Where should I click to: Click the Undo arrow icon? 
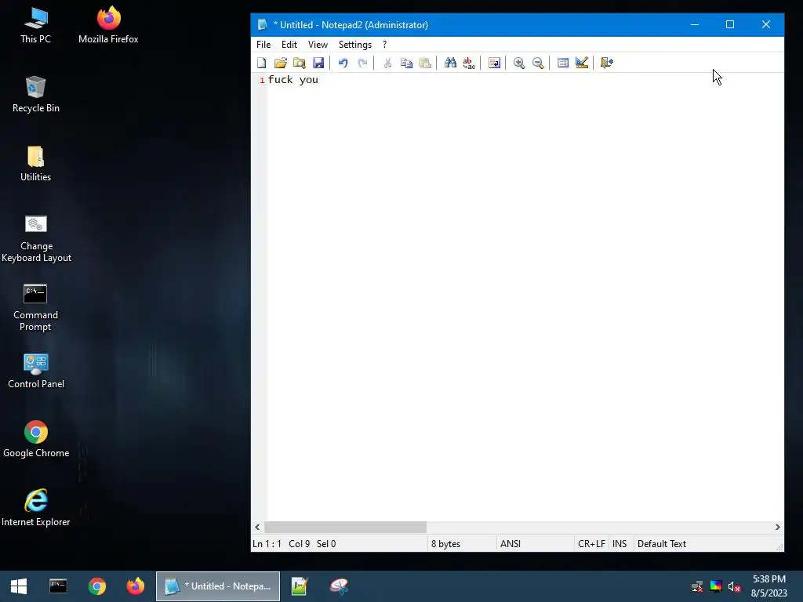pyautogui.click(x=343, y=63)
